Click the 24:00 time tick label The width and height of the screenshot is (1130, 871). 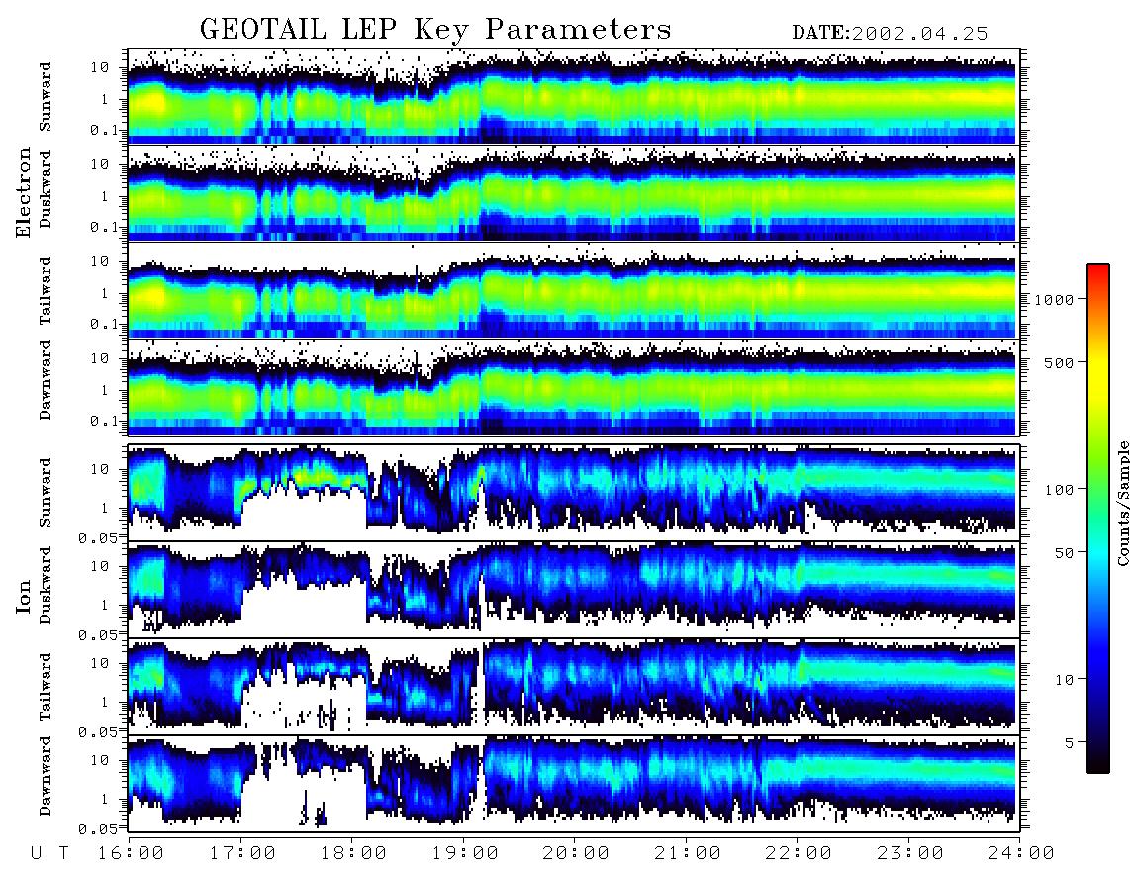[1020, 853]
